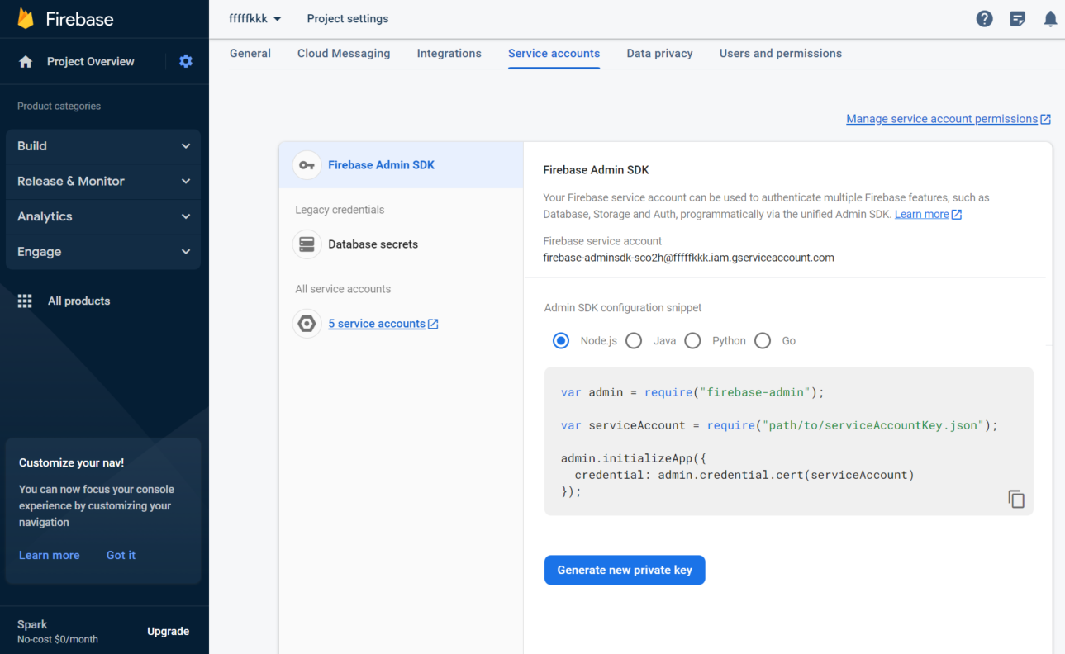Copy the Admin SDK code snippet
The height and width of the screenshot is (654, 1065).
point(1016,499)
